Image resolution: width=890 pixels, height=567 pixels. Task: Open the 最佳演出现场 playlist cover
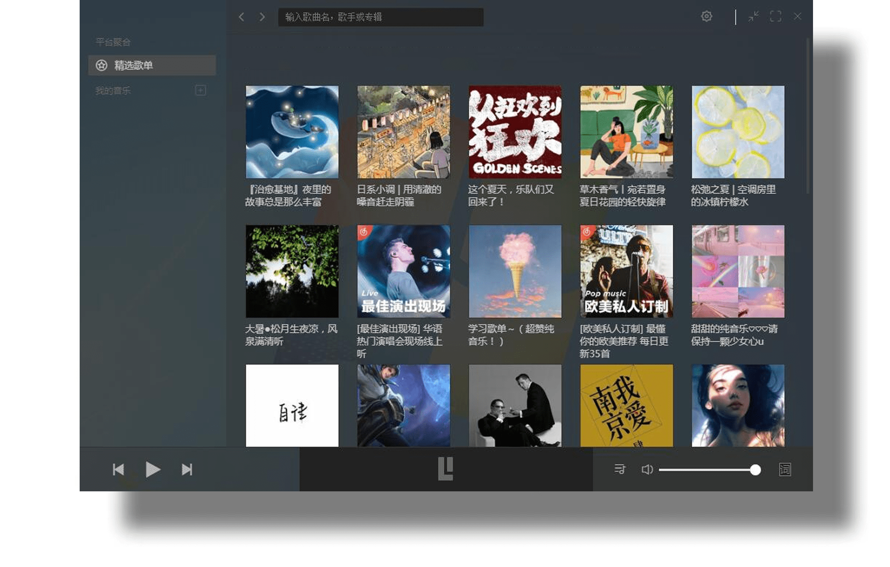click(x=404, y=271)
